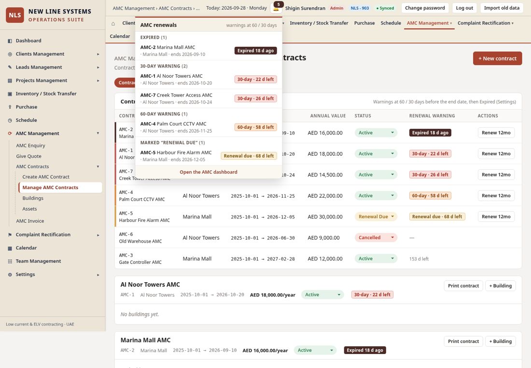The width and height of the screenshot is (531, 368).
Task: Click the notification bell icon
Action: (276, 8)
